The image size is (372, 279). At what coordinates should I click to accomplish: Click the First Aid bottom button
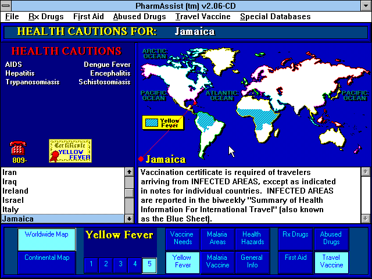point(295,263)
